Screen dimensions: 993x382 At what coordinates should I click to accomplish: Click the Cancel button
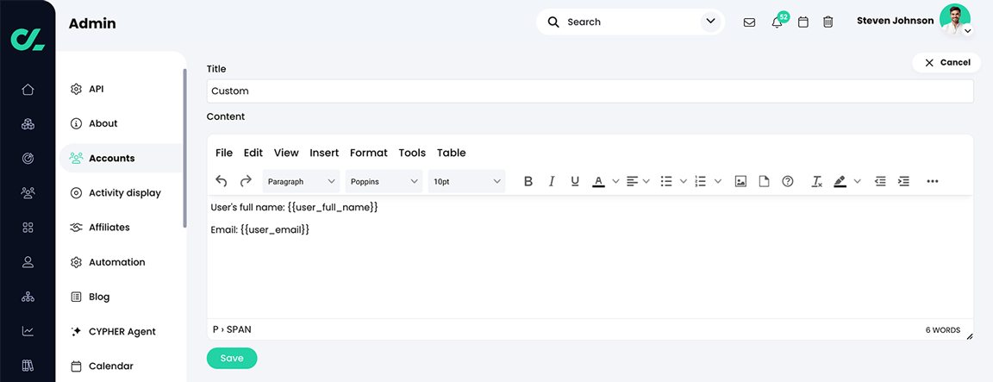click(x=946, y=63)
